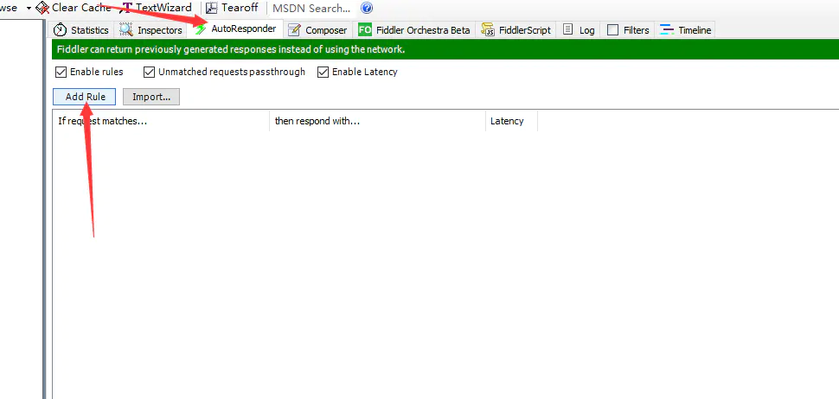Uncheck Unmatched requests passthrough
Viewport: 839px width, 399px height.
click(150, 73)
